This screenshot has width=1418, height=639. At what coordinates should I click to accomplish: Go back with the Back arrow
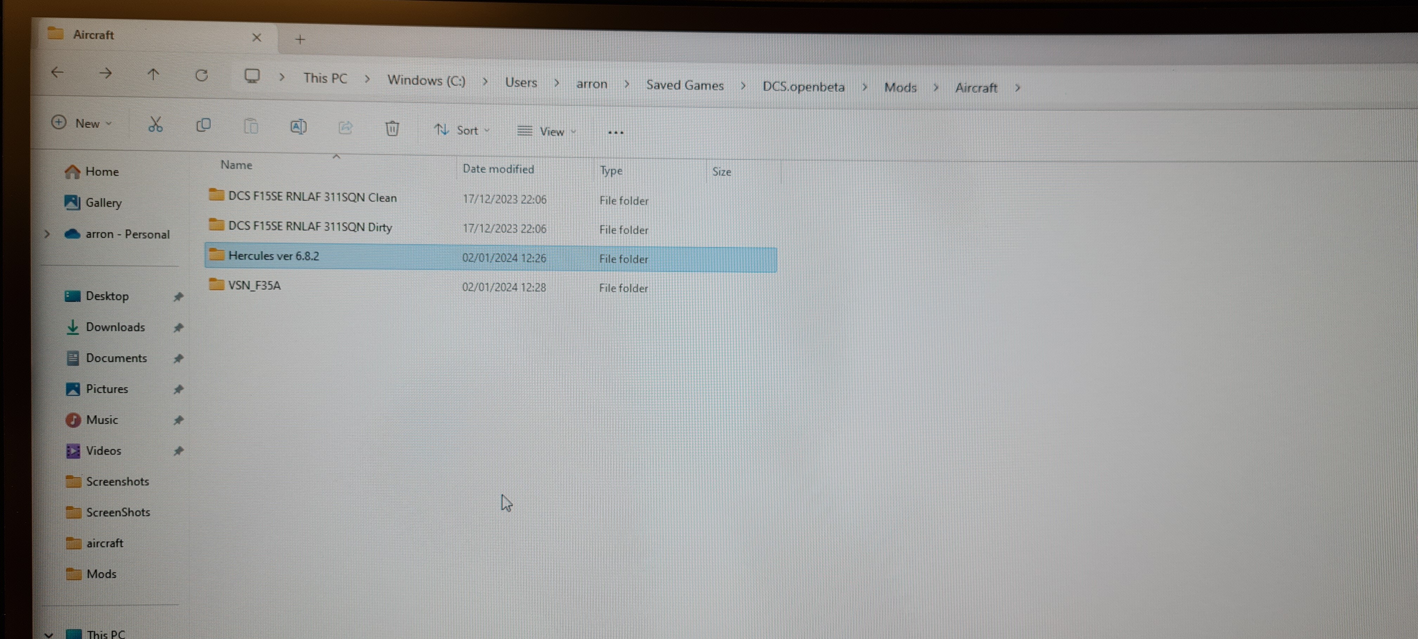tap(57, 72)
